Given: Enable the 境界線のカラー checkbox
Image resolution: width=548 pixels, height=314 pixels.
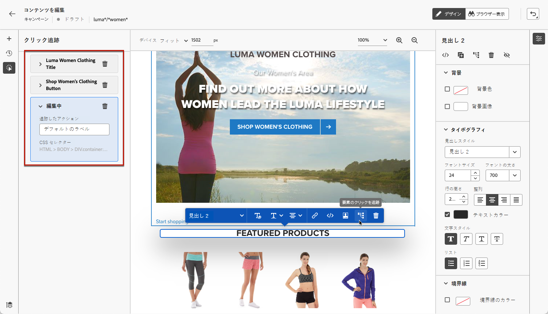Looking at the screenshot, I should pyautogui.click(x=447, y=300).
